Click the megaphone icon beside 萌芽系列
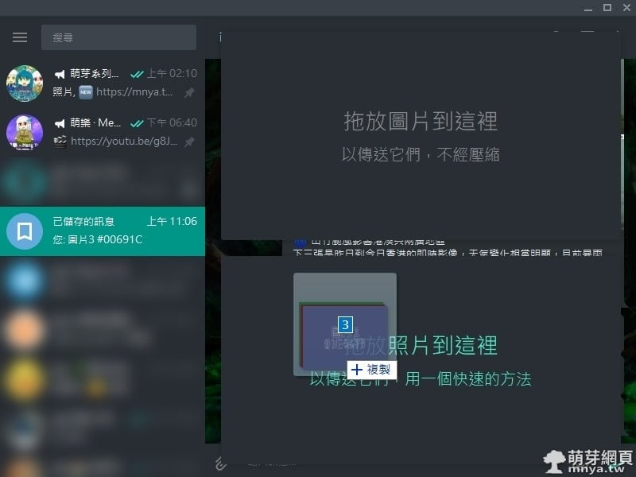Viewport: 636px width, 477px height. click(59, 74)
